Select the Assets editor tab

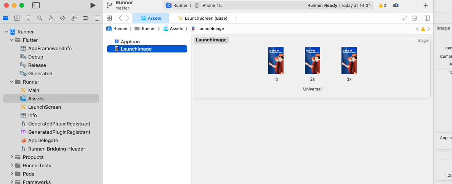151,18
